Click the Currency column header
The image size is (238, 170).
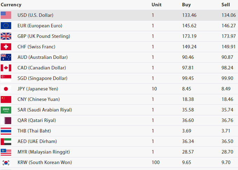click(11, 5)
